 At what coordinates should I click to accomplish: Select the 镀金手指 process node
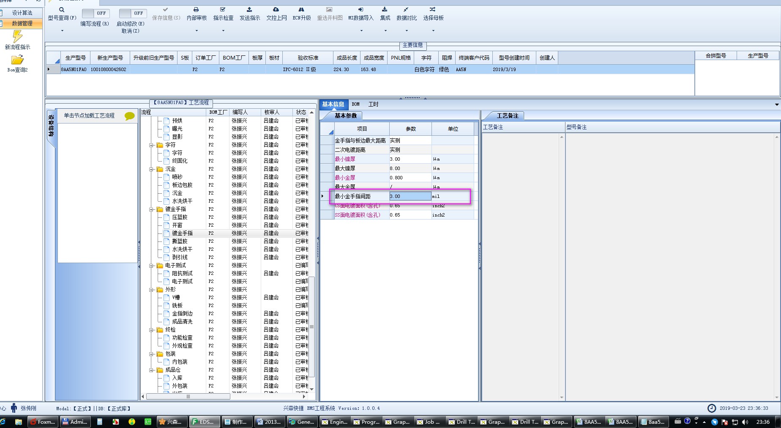tap(182, 233)
